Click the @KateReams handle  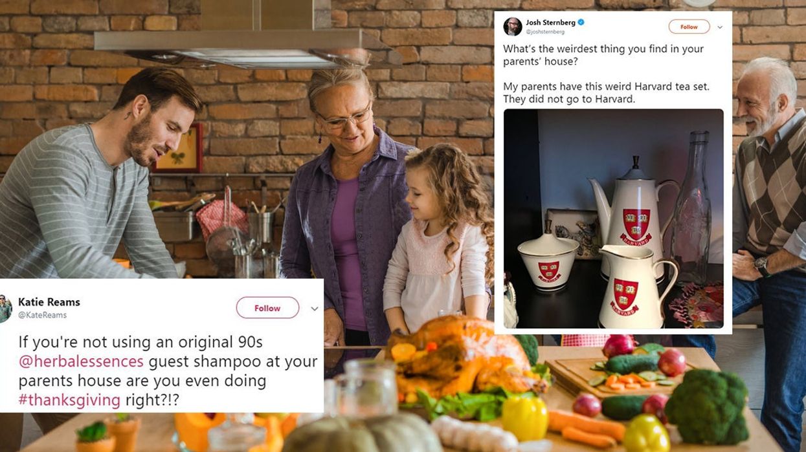coord(42,315)
